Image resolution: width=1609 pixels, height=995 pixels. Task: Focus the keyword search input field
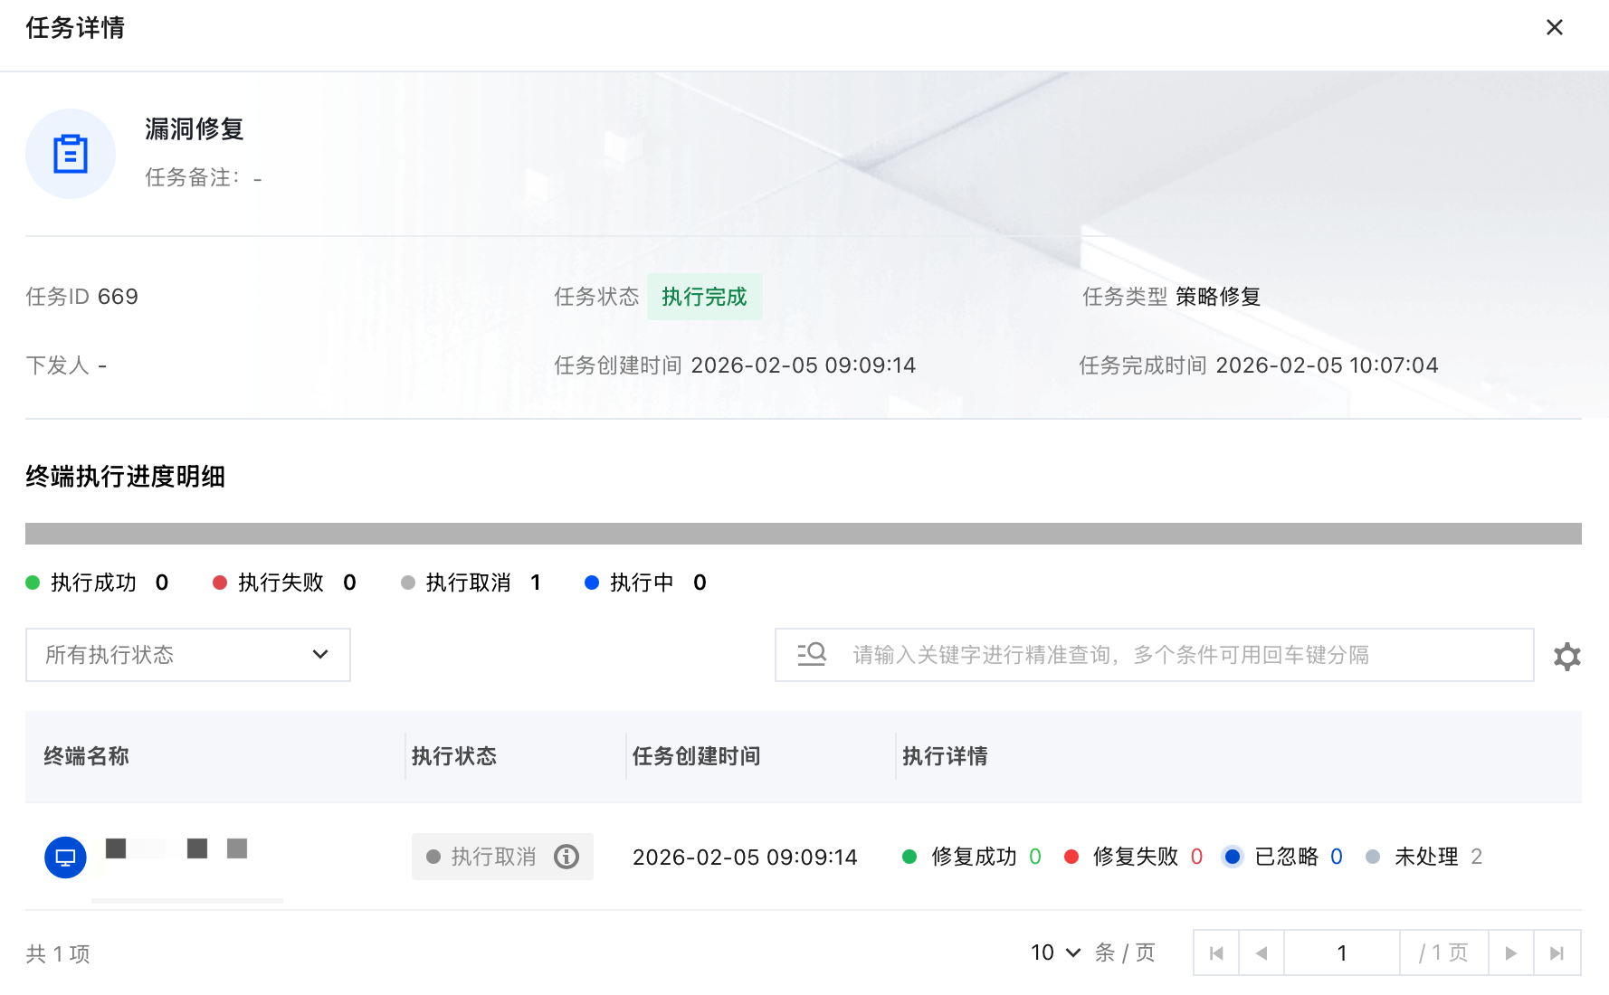[1155, 655]
